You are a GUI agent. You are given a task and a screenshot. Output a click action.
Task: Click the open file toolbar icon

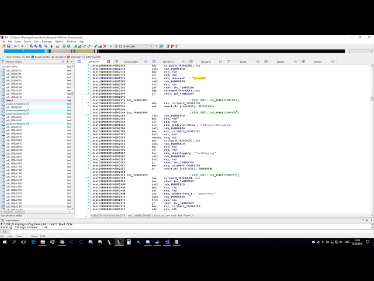[x=4, y=46]
